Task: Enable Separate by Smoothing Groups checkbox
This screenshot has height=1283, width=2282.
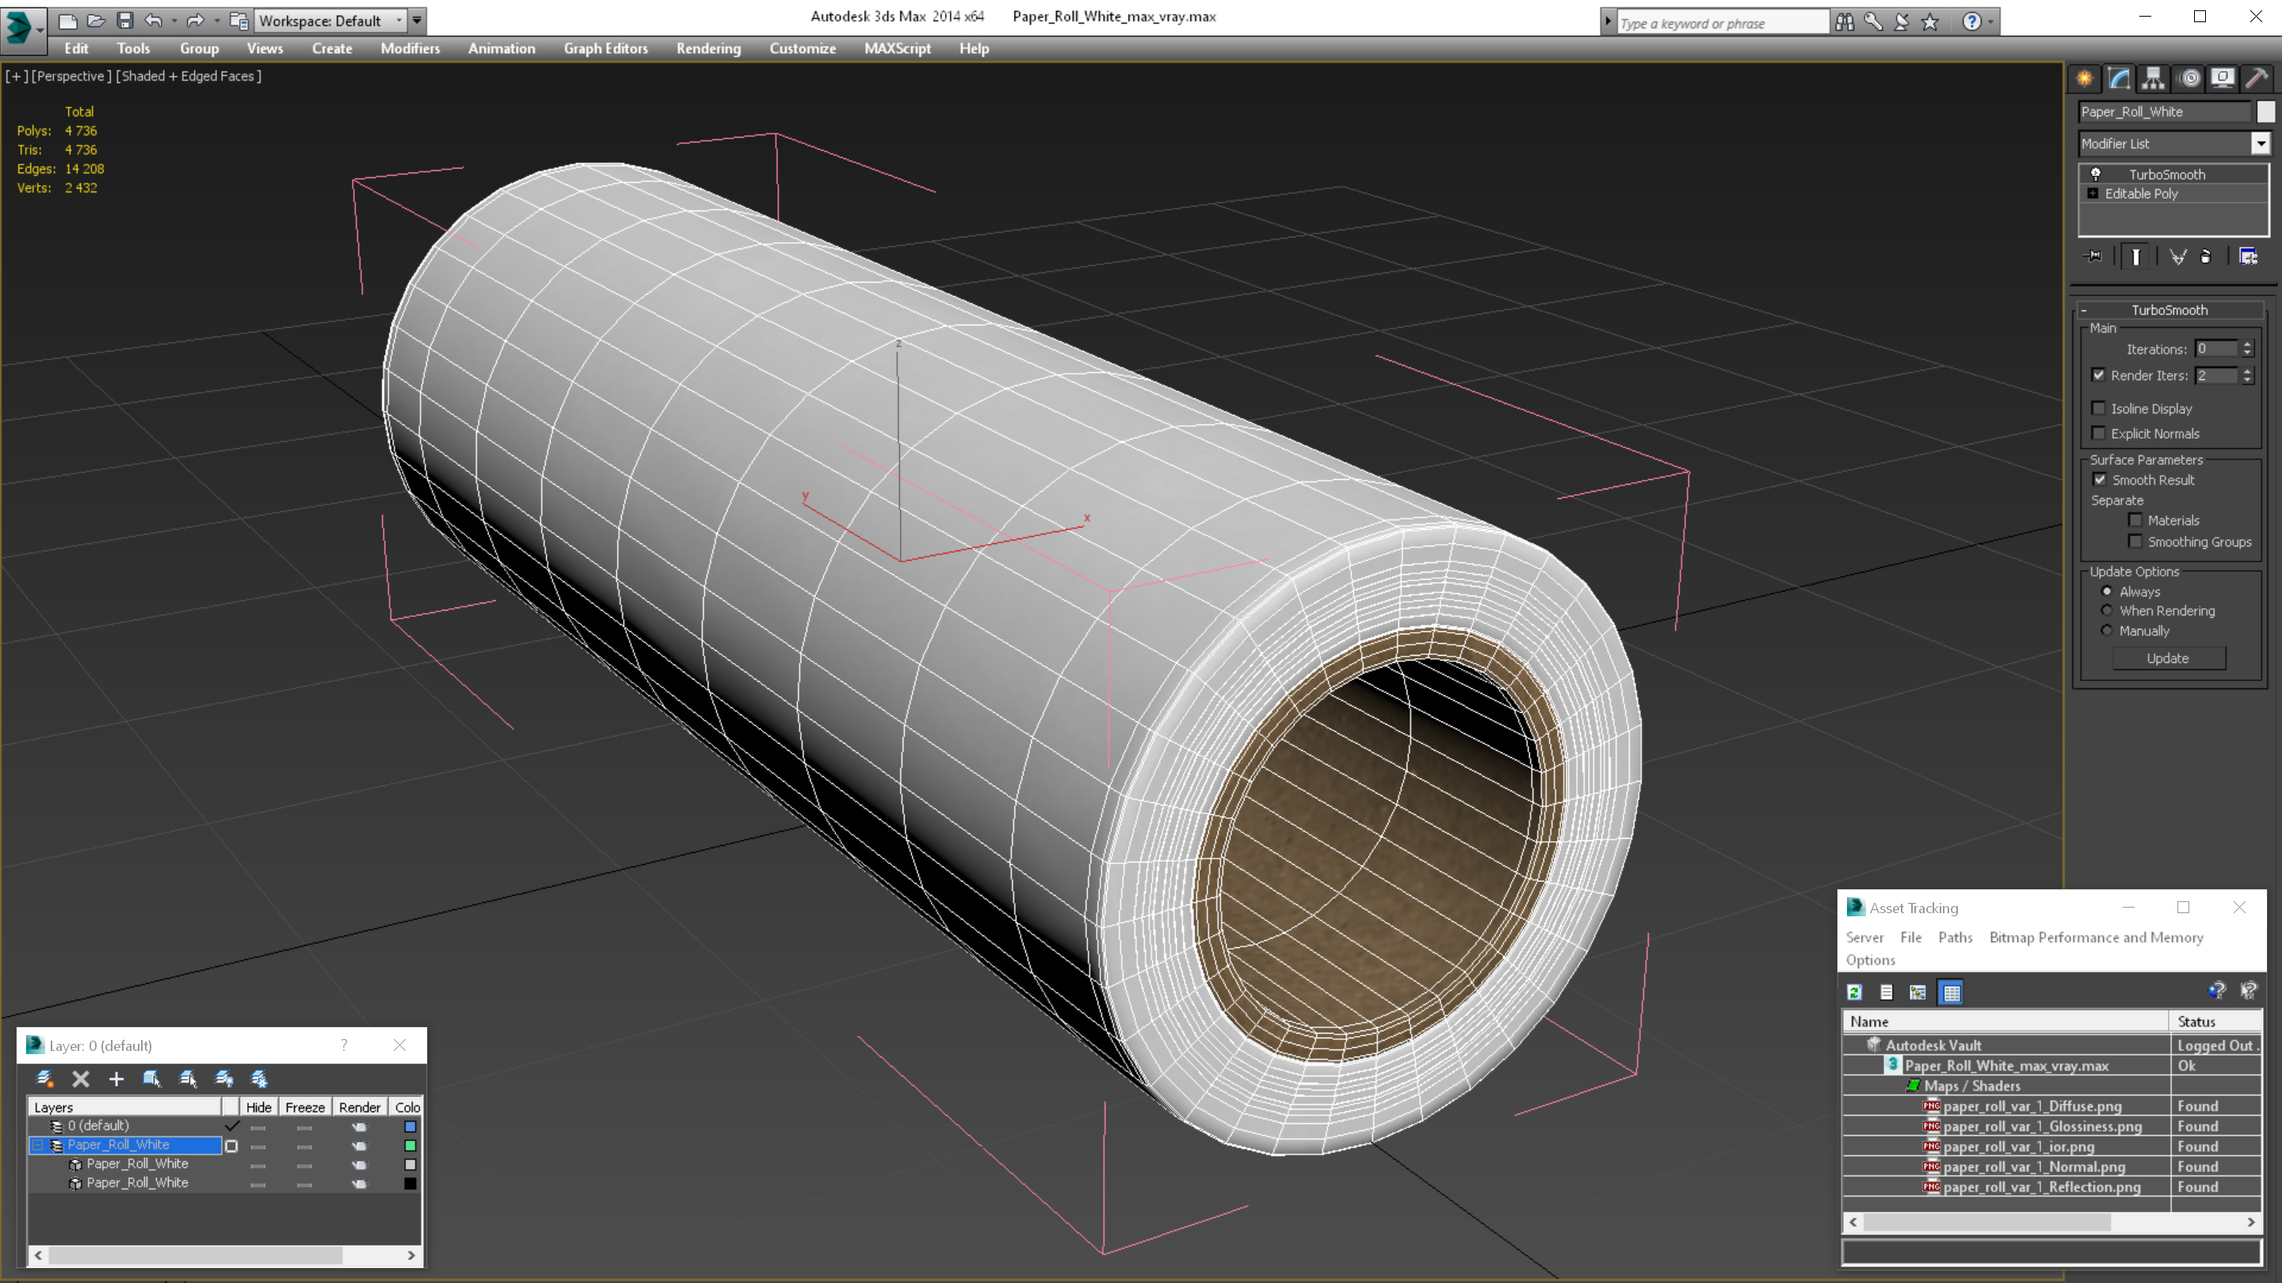Action: tap(2136, 542)
